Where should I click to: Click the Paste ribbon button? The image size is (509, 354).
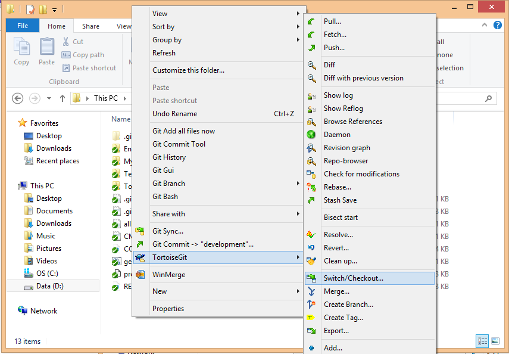point(47,51)
